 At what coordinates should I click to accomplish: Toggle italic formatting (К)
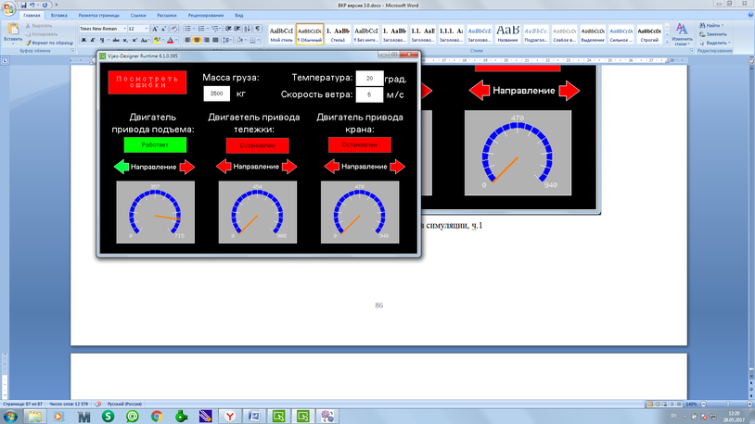tap(93, 41)
